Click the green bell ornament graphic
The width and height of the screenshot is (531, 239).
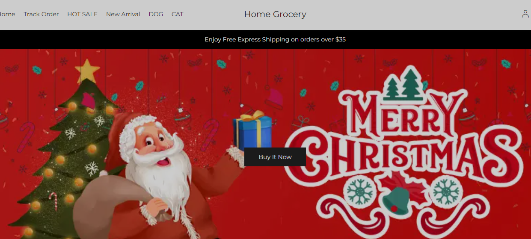(x=396, y=199)
